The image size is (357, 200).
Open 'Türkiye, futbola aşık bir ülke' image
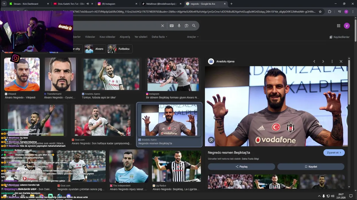tap(111, 74)
